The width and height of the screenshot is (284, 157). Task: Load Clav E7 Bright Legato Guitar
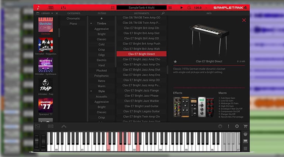coord(142,111)
